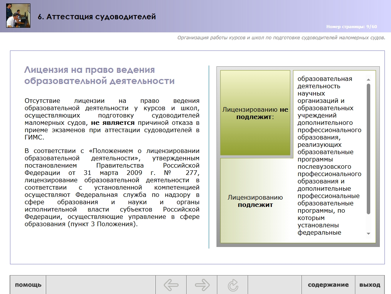Select the 'Лицензированию подлежит' tab

click(x=255, y=201)
